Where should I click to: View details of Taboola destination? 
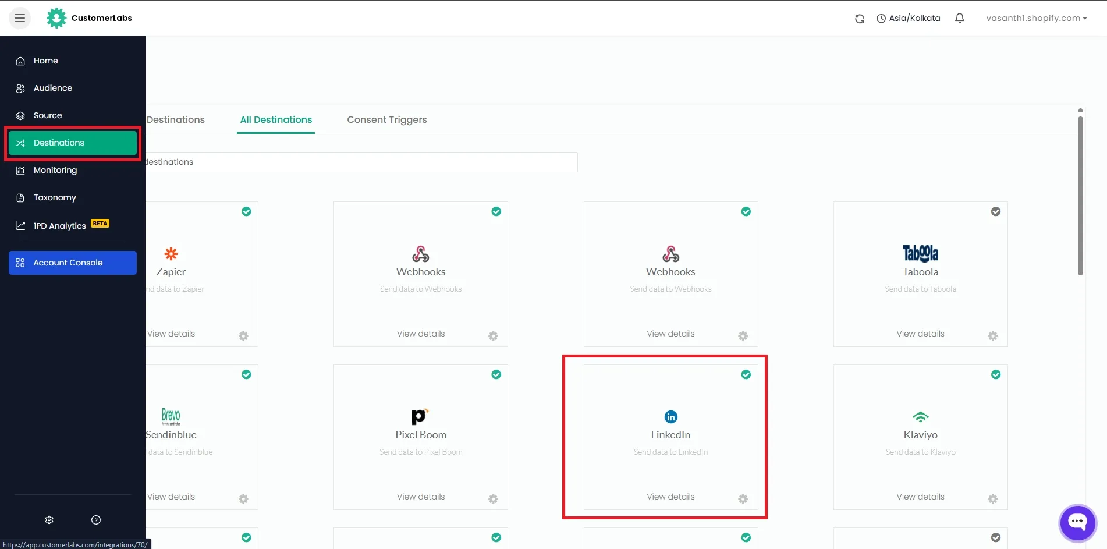pyautogui.click(x=921, y=334)
